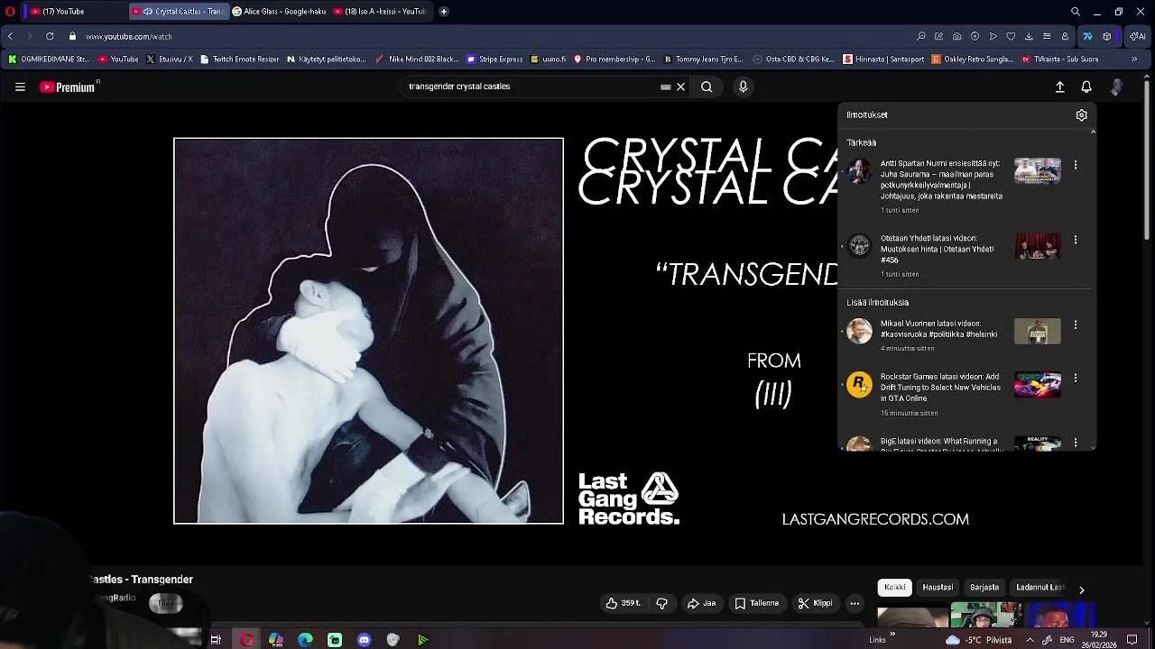Screen dimensions: 1155x649
Task: Switch to the Iso A -keissi YouTube tab
Action: point(380,12)
